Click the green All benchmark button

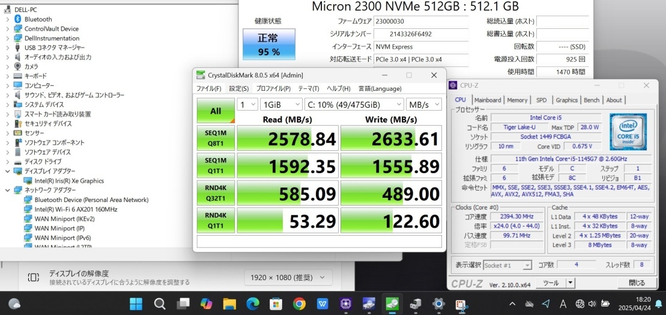216,111
